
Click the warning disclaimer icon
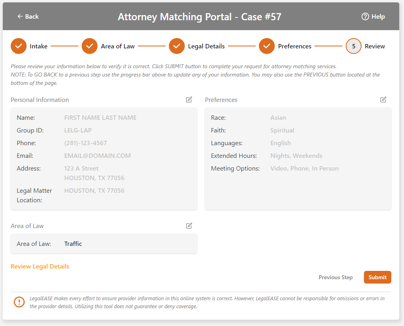[19, 302]
